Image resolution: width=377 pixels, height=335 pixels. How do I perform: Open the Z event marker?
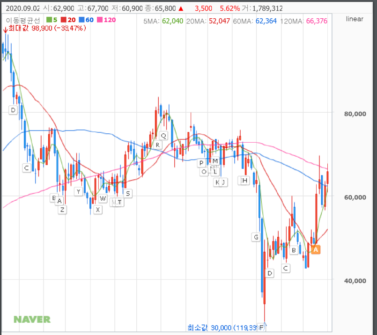(x=62, y=210)
